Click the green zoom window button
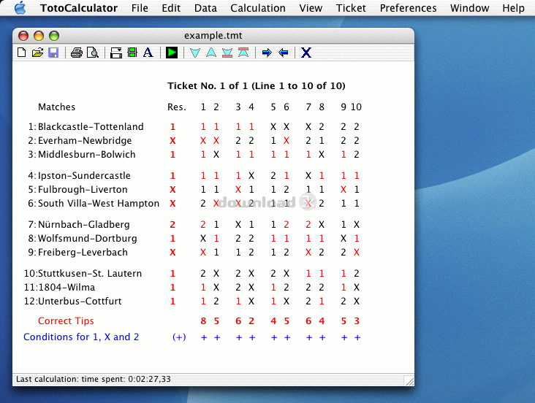This screenshot has width=535, height=403. (x=54, y=36)
